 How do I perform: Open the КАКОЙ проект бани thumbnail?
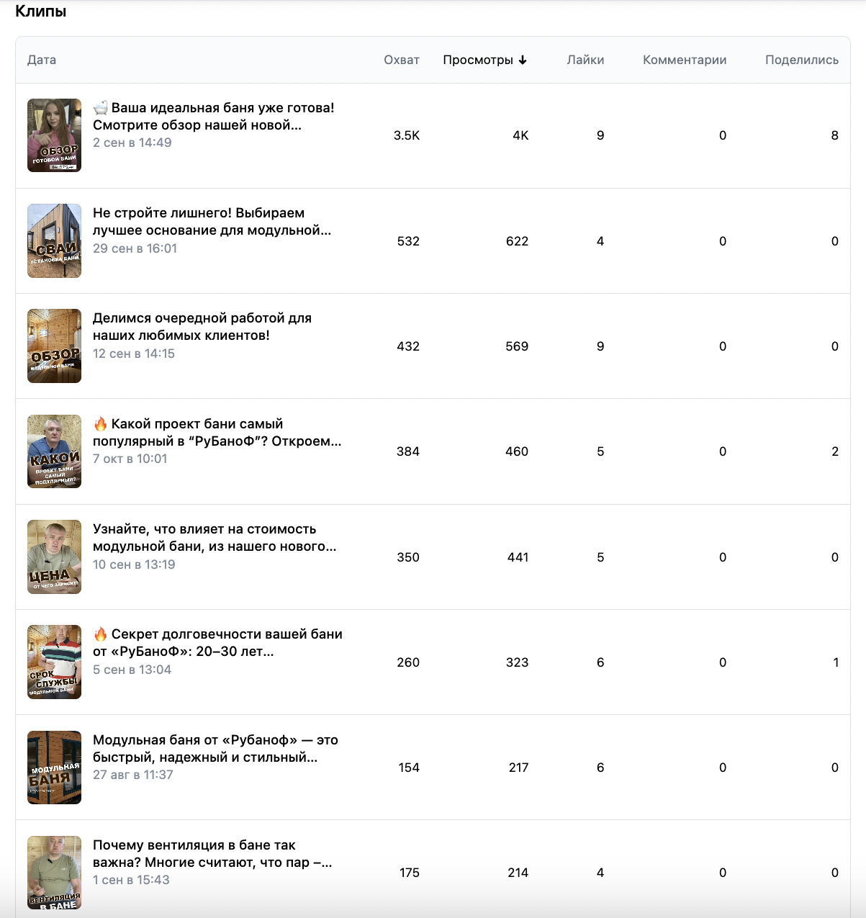(55, 451)
